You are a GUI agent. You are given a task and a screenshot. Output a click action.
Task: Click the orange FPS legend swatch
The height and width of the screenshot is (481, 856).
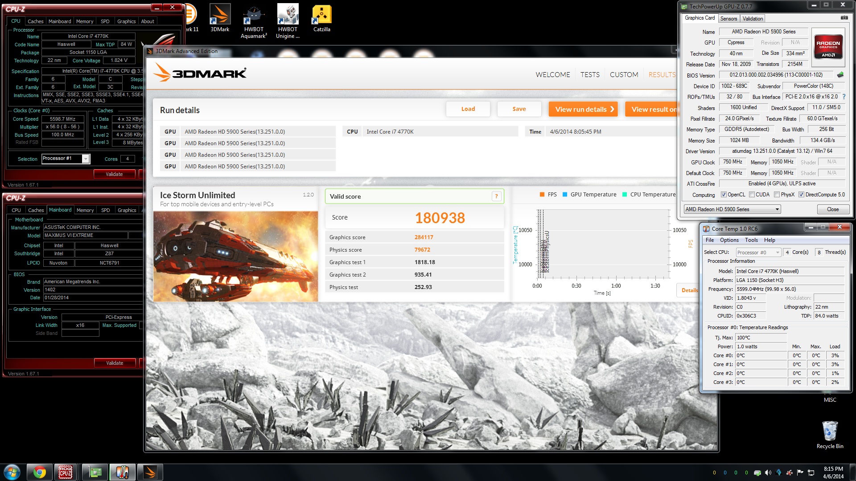pyautogui.click(x=542, y=195)
